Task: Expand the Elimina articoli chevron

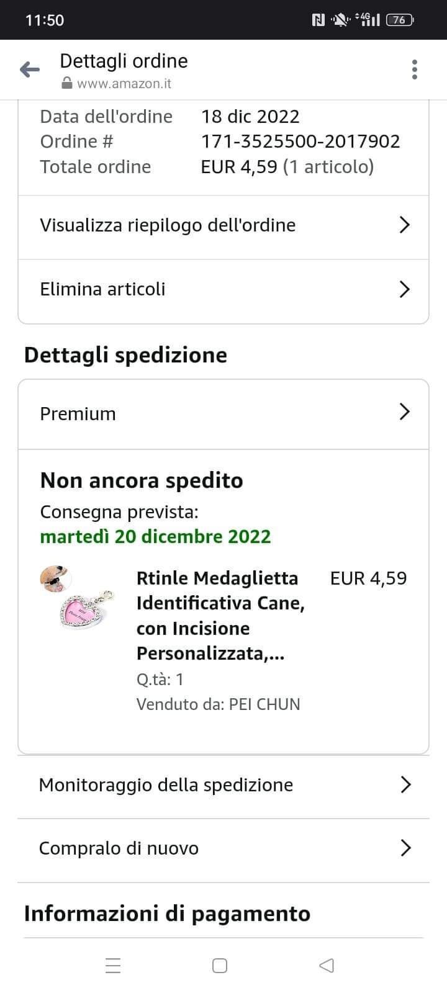Action: coord(405,289)
